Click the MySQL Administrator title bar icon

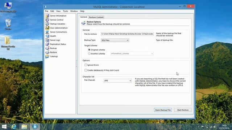[45, 6]
